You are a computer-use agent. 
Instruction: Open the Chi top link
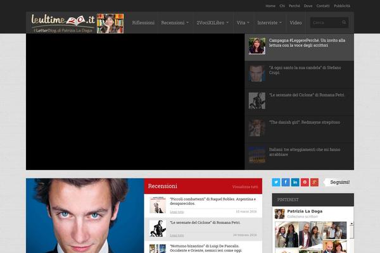(x=282, y=6)
